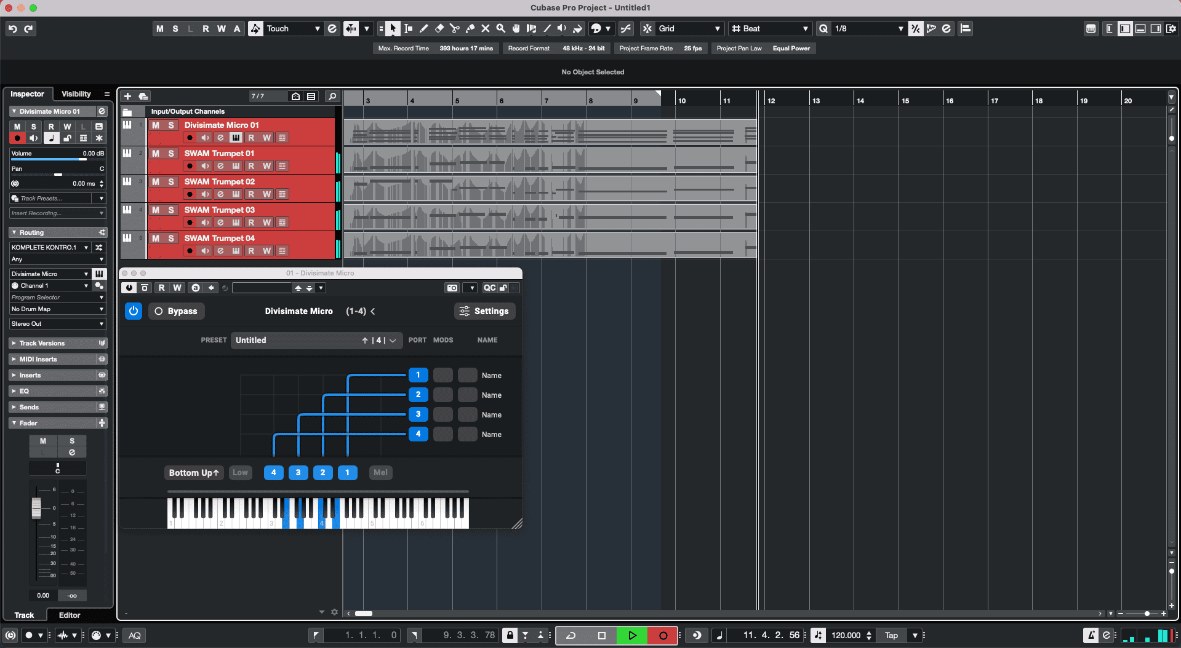Toggle the snap on/off icon in toolbar
This screenshot has width=1181, height=648.
(x=647, y=28)
